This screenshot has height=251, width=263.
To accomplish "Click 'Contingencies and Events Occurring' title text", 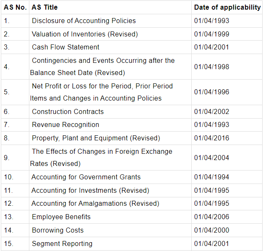I will tap(103, 60).
